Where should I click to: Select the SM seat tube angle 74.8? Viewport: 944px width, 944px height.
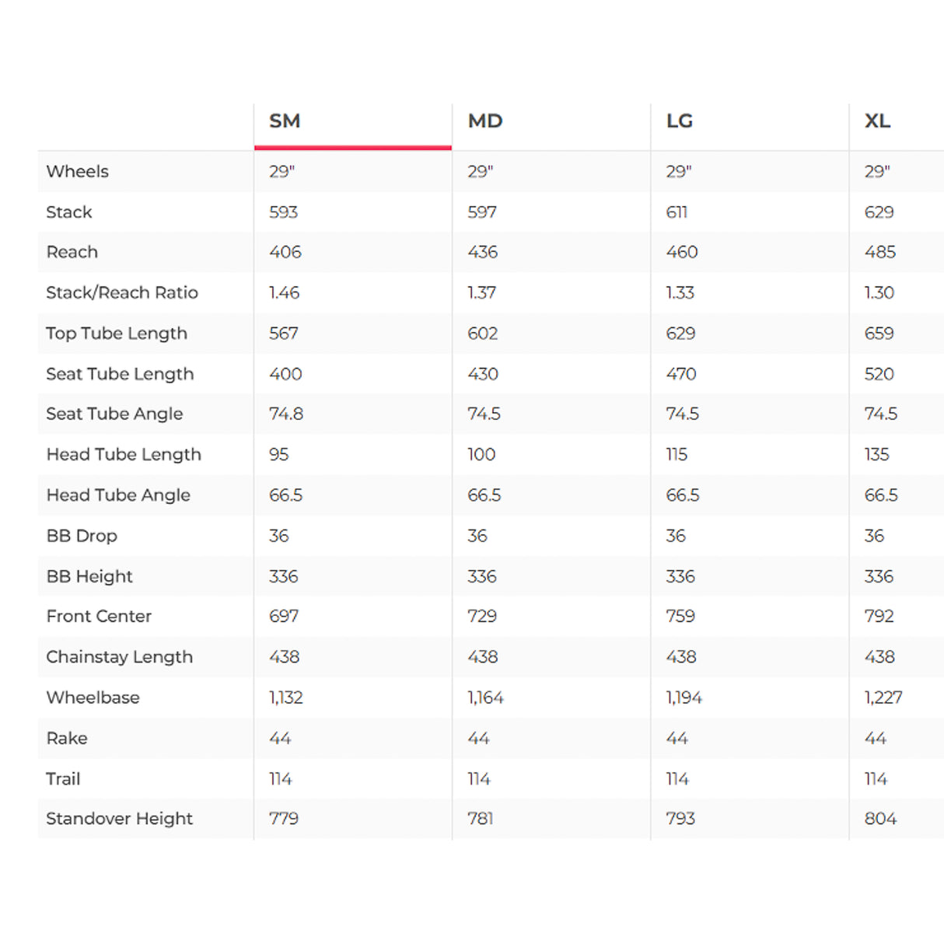pyautogui.click(x=286, y=414)
